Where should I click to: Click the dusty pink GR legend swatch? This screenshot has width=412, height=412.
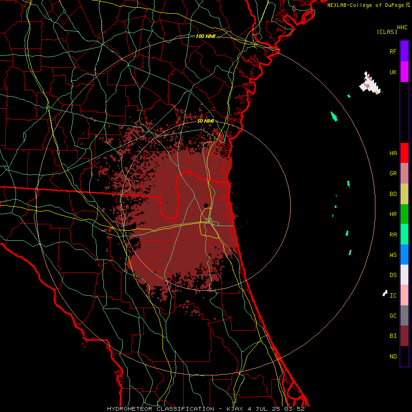404,173
